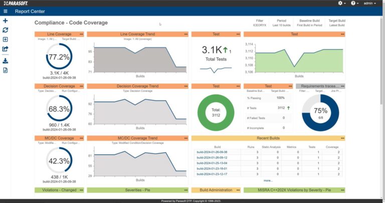The image size is (385, 203).
Task: Open the hamburger navigation menu
Action: (5, 11)
